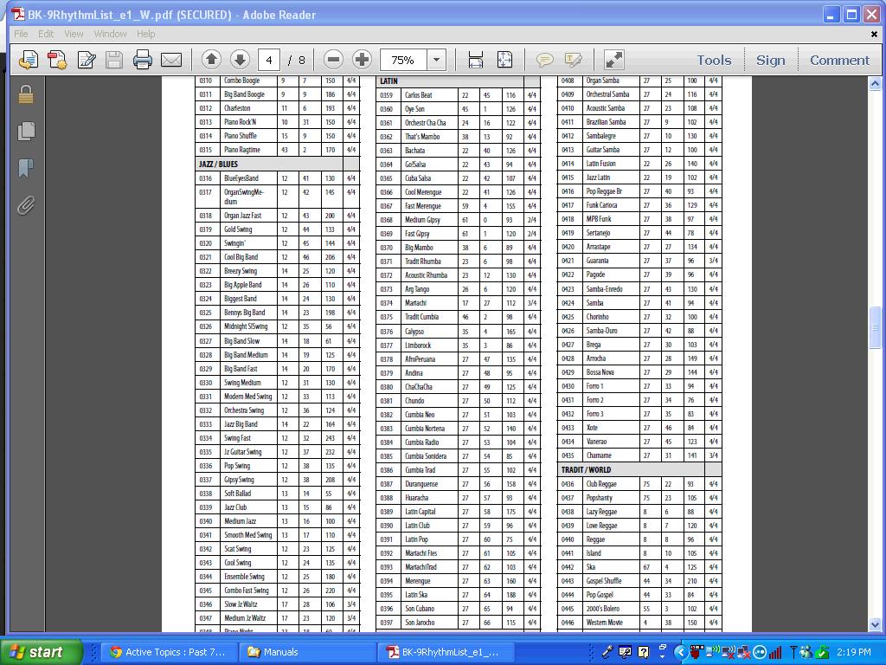Click the Windows Start button

[42, 652]
